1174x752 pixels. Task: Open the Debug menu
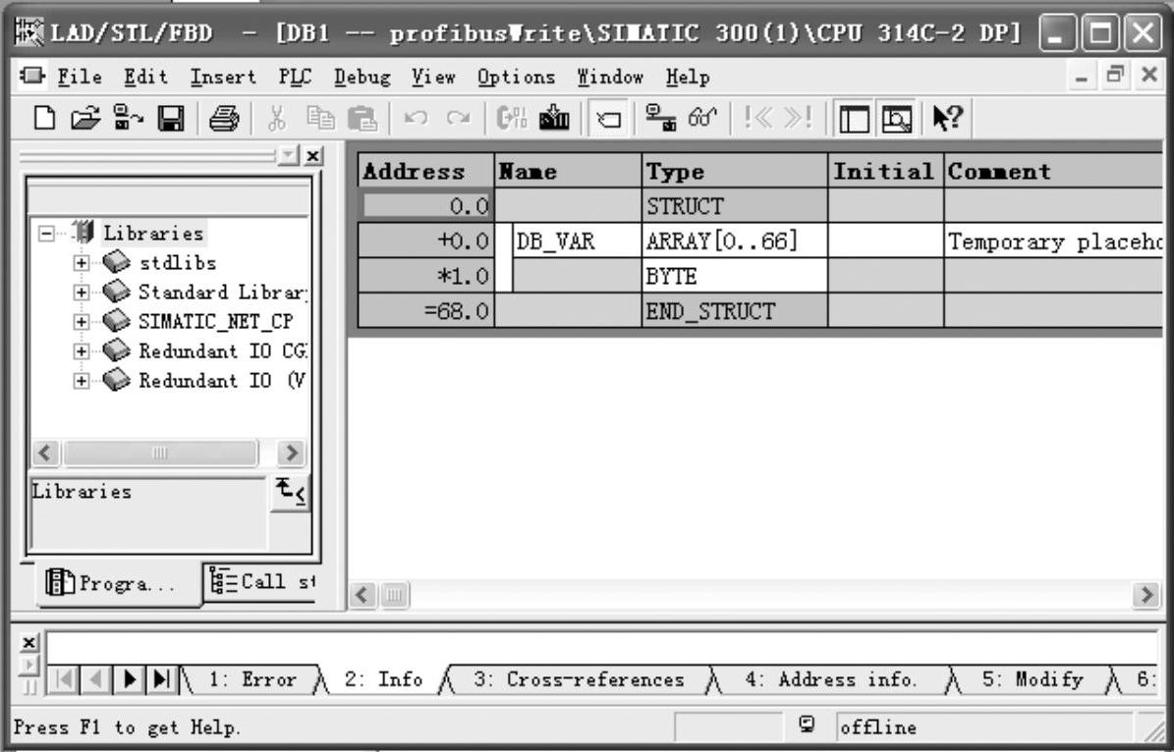(363, 78)
